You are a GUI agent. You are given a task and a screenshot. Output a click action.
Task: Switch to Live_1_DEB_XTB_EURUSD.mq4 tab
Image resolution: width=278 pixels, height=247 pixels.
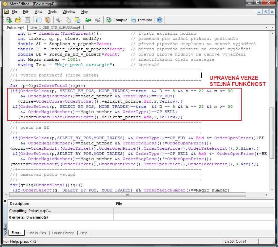pyautogui.click(x=55, y=27)
